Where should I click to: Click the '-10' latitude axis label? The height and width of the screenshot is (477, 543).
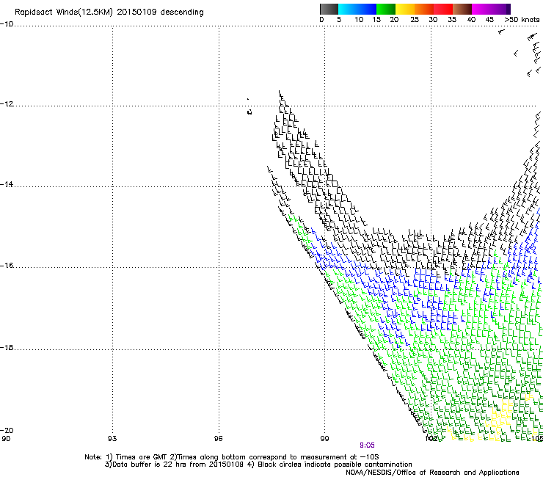[7, 24]
